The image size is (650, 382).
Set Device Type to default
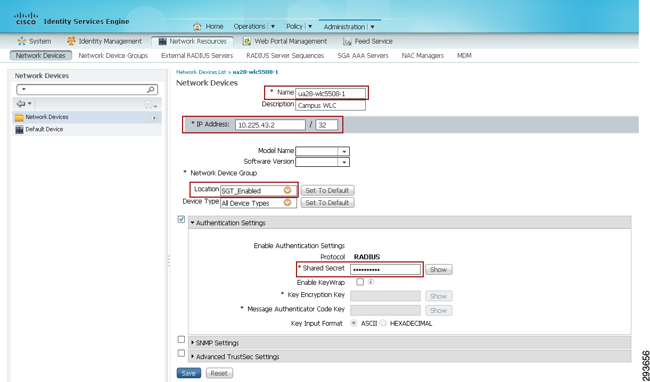(327, 202)
